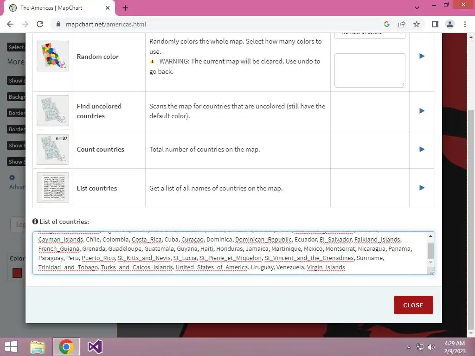Screen dimensions: 475x356
Task: Click the 'Find uncolored countries' label
Action: (99, 111)
